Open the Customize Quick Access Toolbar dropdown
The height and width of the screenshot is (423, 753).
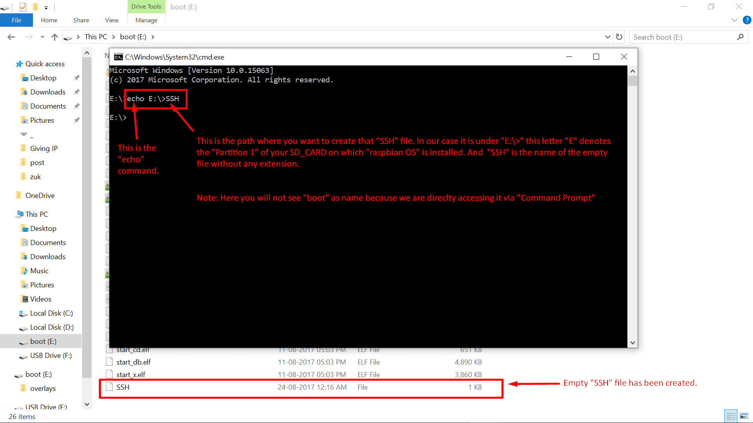[x=46, y=7]
